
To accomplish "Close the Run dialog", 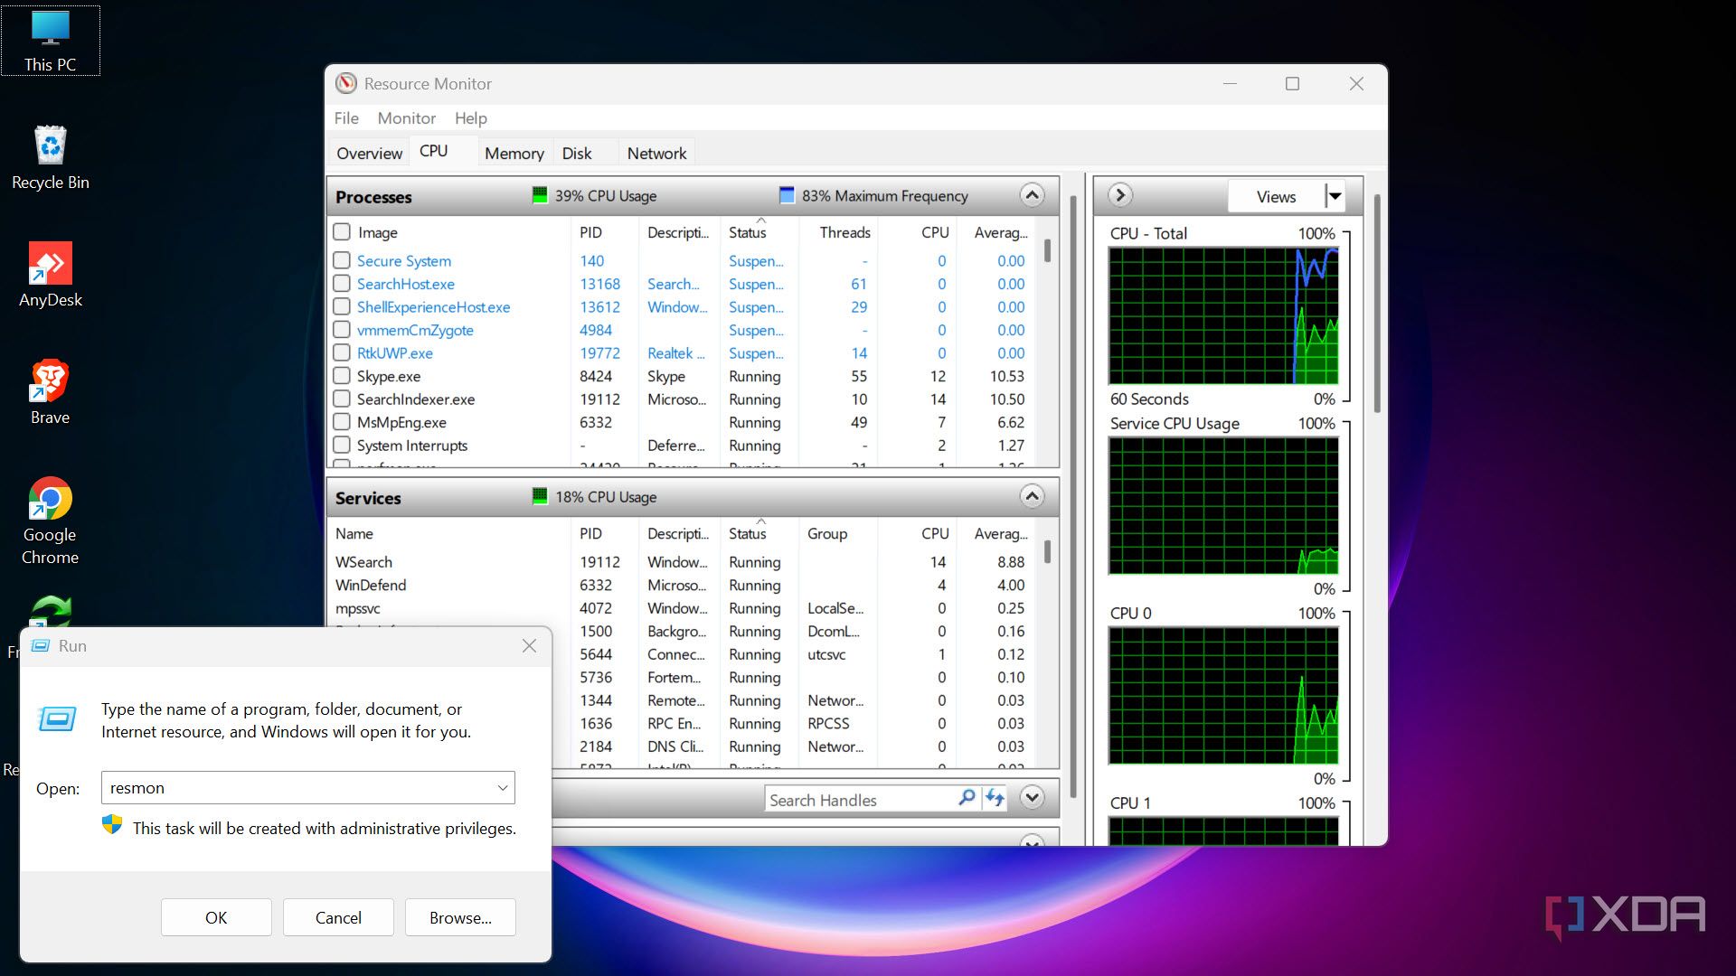I will pos(529,646).
